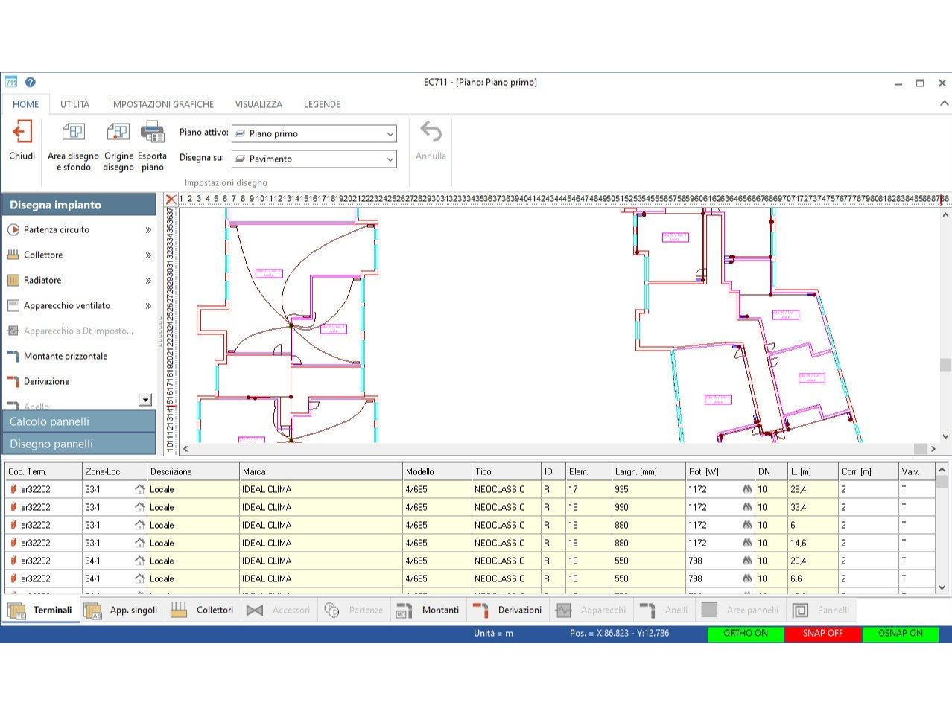The image size is (952, 714).
Task: Toggle OSNAP ON status indicator
Action: pos(900,634)
